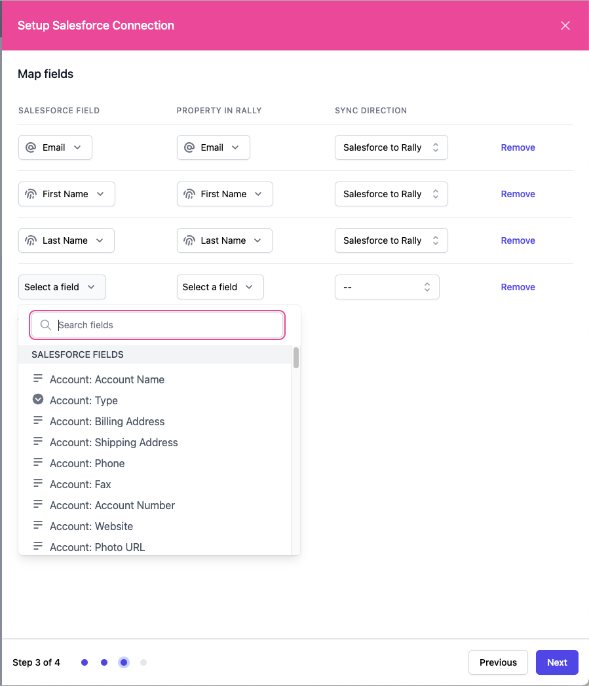Open the Rally First Name property dropdown
The height and width of the screenshot is (686, 589).
(225, 194)
